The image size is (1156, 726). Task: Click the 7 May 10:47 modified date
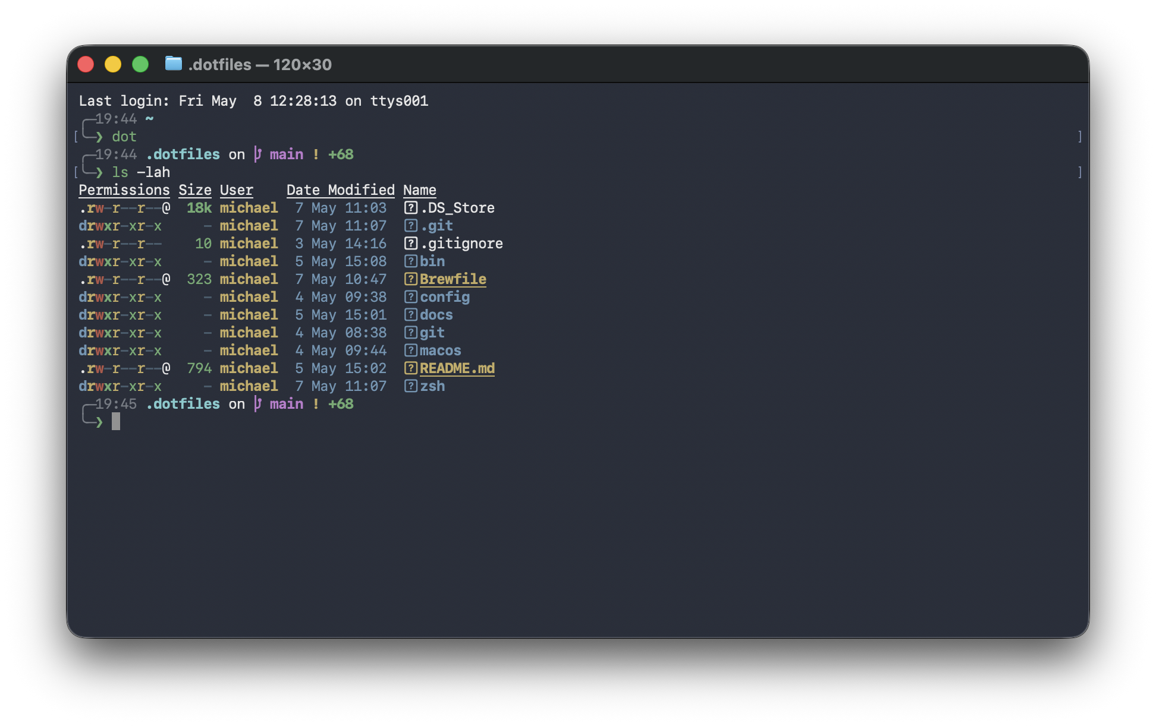click(341, 279)
